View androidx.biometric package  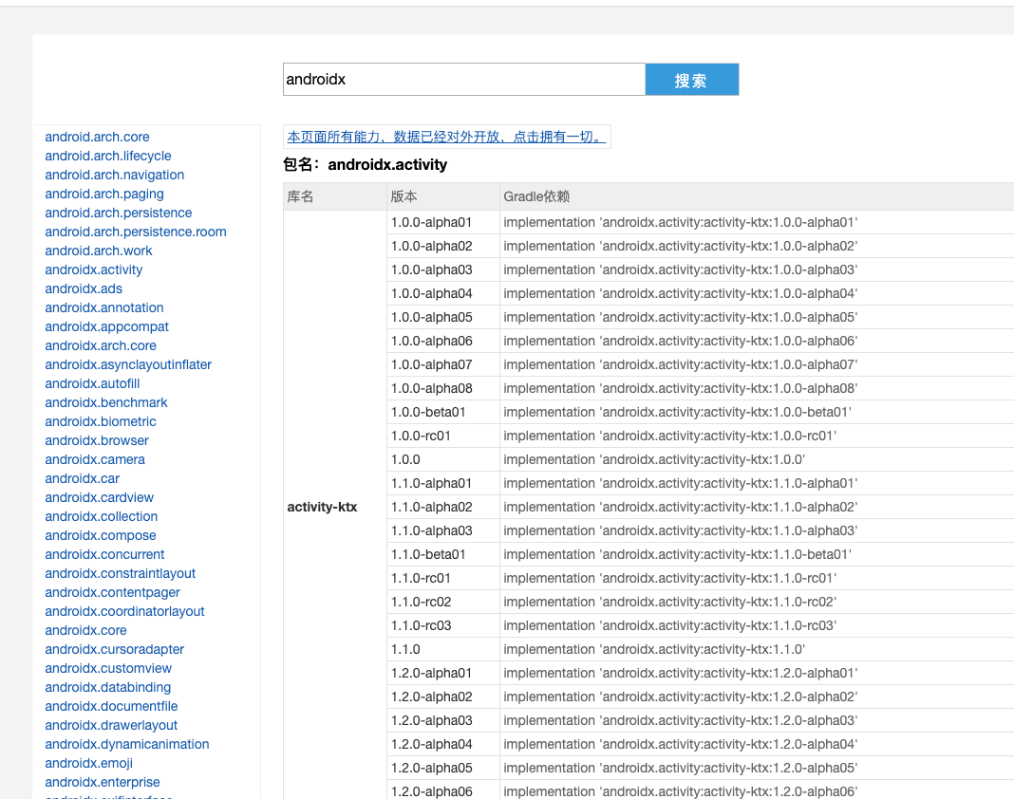click(x=101, y=421)
